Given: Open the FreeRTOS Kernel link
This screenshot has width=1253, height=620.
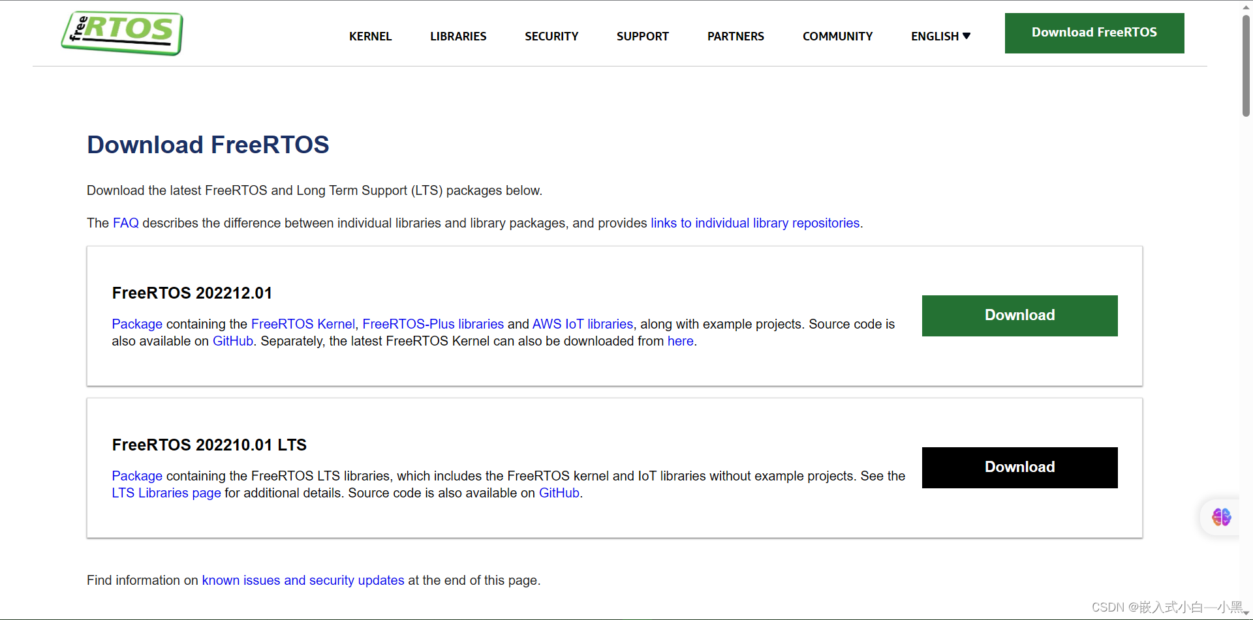Looking at the screenshot, I should tap(303, 324).
